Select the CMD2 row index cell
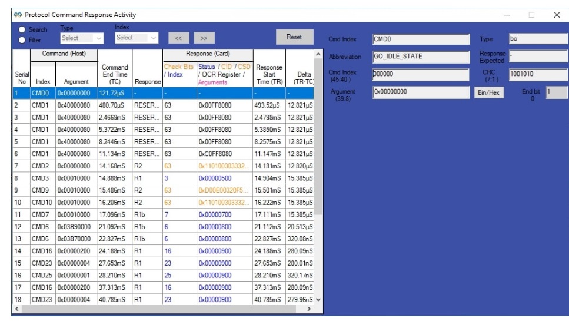 point(43,166)
